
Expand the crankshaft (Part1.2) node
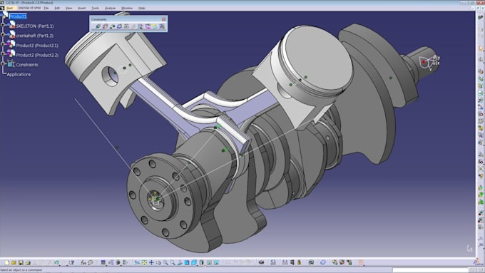pos(3,35)
